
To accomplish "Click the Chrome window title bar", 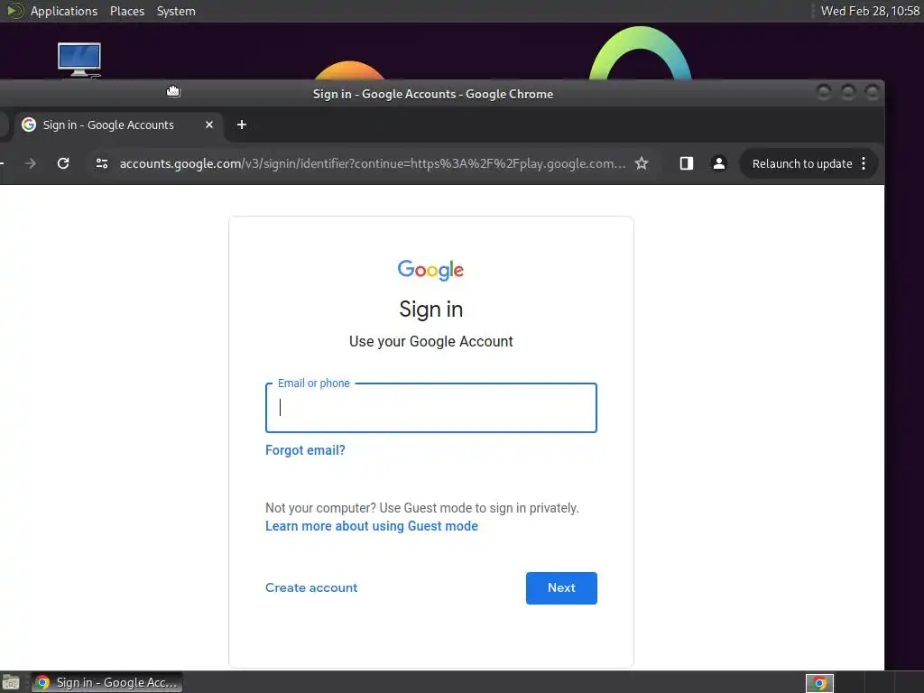I will tap(432, 94).
